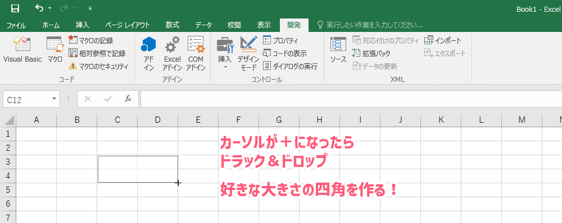Open Excel アドイン manager
Image resolution: width=562 pixels, height=223 pixels.
click(173, 54)
